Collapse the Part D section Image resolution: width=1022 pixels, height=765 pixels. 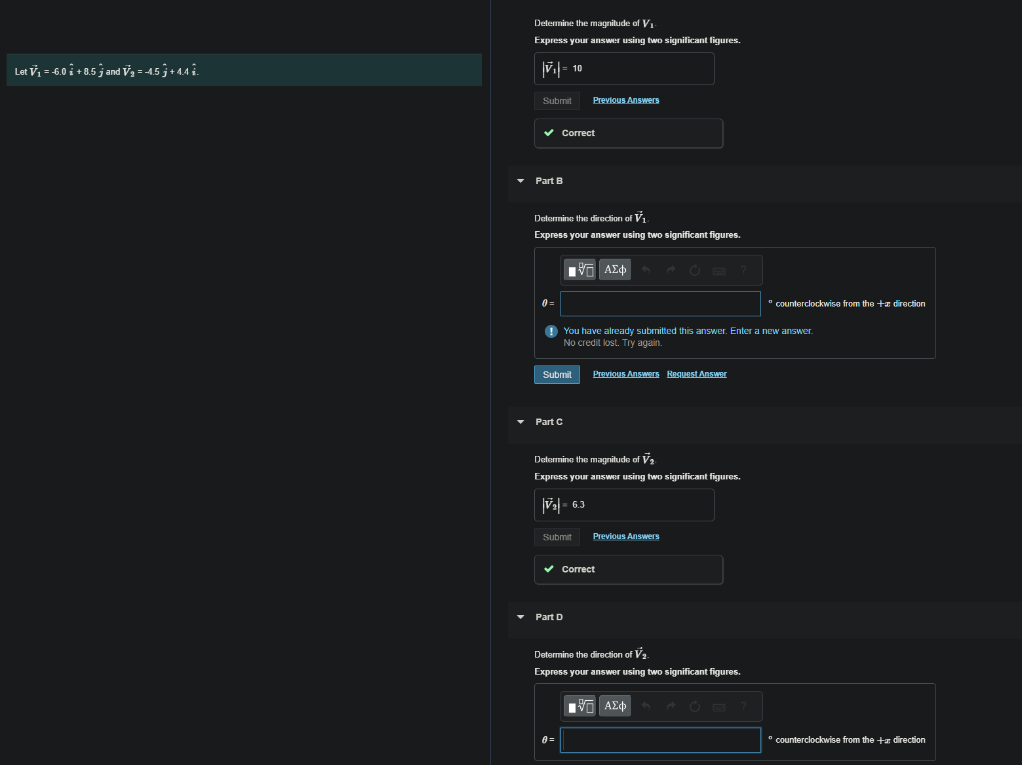click(x=521, y=617)
